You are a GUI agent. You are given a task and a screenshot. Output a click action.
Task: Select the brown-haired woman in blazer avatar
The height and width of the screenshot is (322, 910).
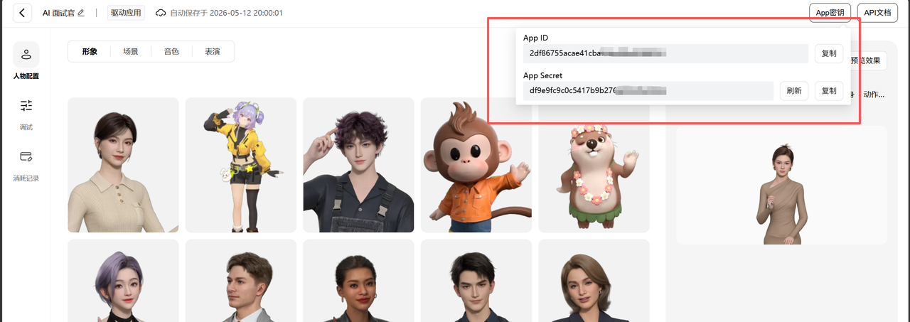[x=594, y=281]
